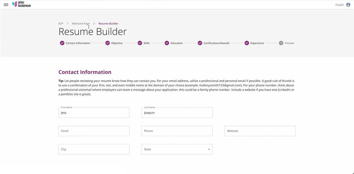Open the hamburger menu
Screen dimensions: 354x174
tap(6, 5)
